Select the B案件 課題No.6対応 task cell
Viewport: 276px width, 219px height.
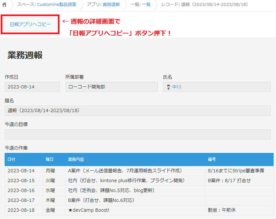point(135,200)
